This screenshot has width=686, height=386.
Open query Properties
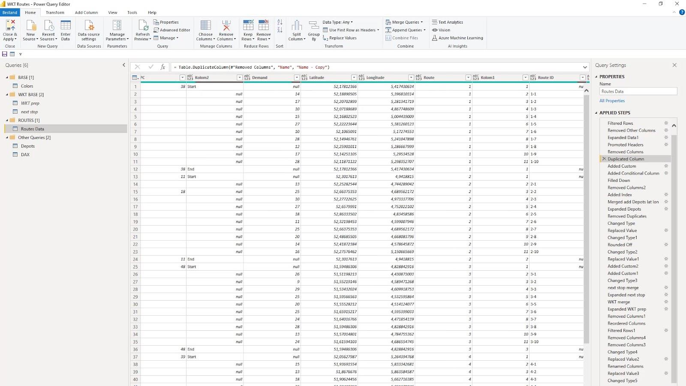point(166,22)
